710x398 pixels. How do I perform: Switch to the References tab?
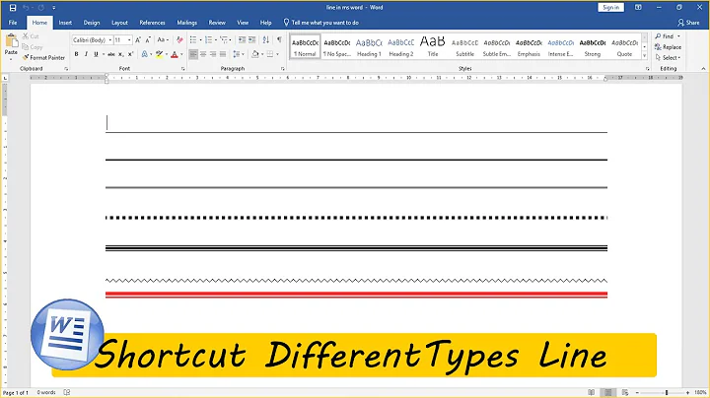[x=152, y=23]
